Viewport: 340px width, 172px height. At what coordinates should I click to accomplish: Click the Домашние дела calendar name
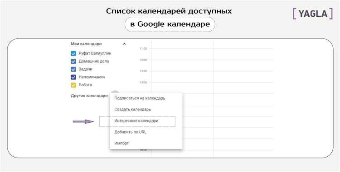[94, 61]
